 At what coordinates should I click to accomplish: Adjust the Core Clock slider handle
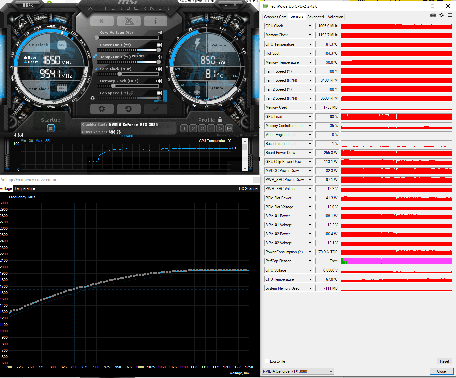point(119,74)
